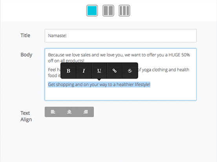Viewport: 217px width, 162px height.
Task: Click the paragraph starting 'Because we love sales'
Action: 119,58
